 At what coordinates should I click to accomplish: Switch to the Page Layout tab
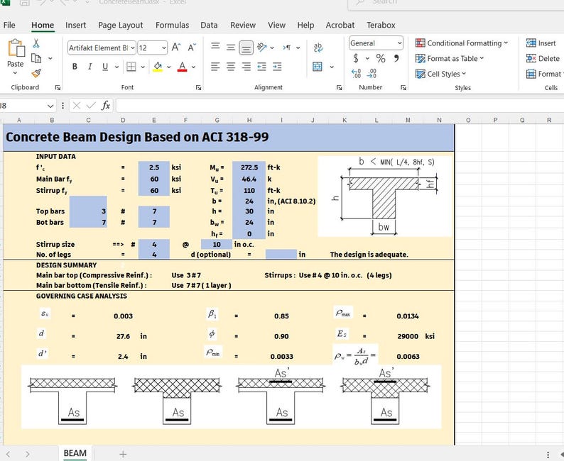click(x=121, y=25)
